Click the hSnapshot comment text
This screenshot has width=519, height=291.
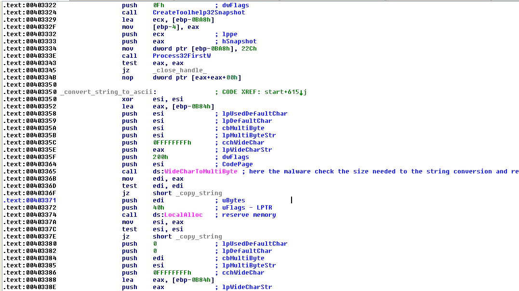[239, 41]
